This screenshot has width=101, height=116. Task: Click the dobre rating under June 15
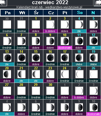tap(36, 64)
